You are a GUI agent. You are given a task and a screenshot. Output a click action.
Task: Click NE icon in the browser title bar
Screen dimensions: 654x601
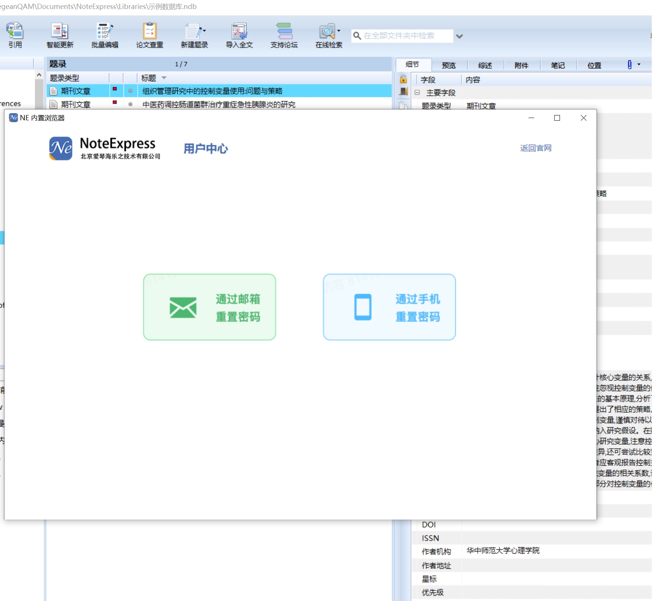pyautogui.click(x=13, y=118)
